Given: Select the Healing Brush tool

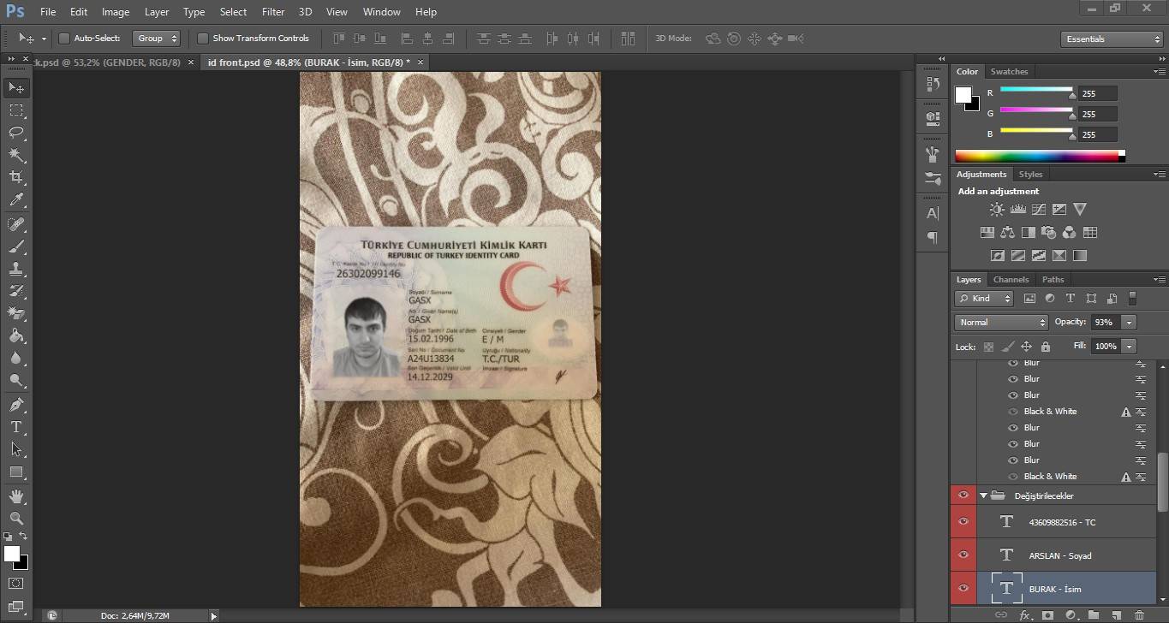Looking at the screenshot, I should coord(16,224).
